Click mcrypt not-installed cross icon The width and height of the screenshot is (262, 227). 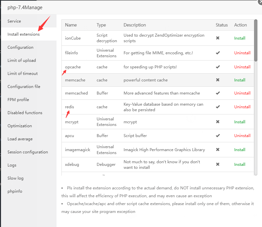tap(218, 122)
